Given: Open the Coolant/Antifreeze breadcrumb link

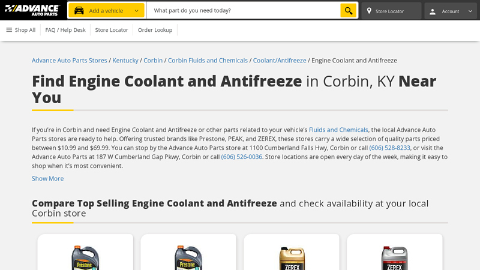Looking at the screenshot, I should (x=280, y=61).
